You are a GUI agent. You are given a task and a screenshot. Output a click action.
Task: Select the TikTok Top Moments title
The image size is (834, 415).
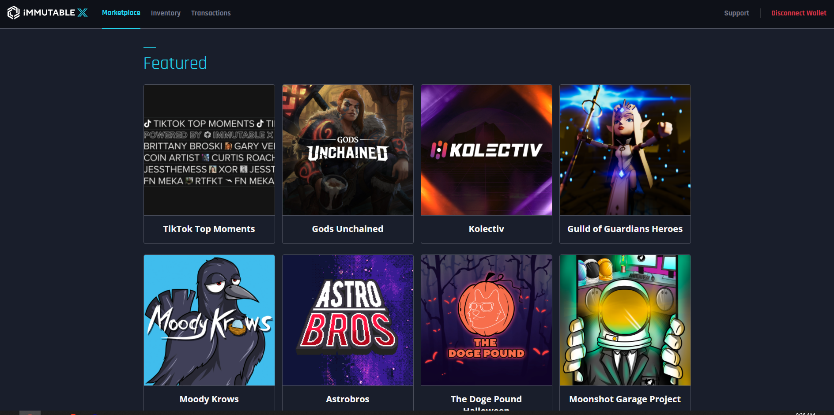[209, 229]
